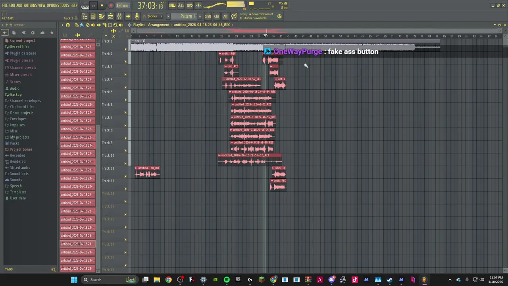
Task: Toggle the record button
Action: 111,6
